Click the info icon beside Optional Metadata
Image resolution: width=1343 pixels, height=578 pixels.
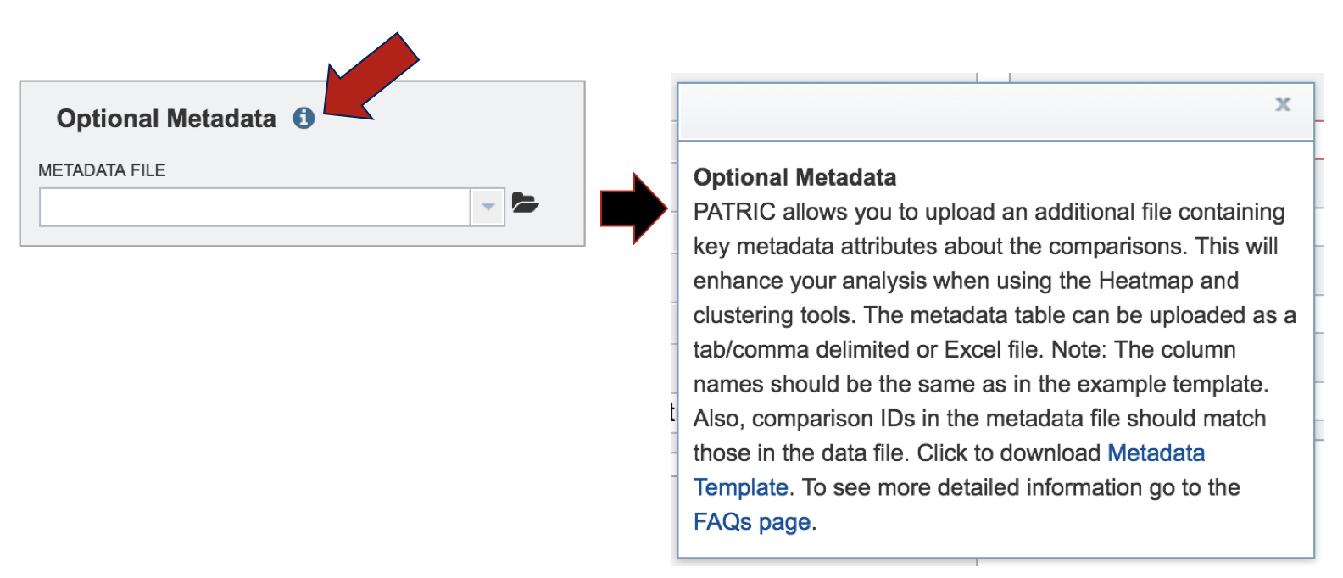304,119
